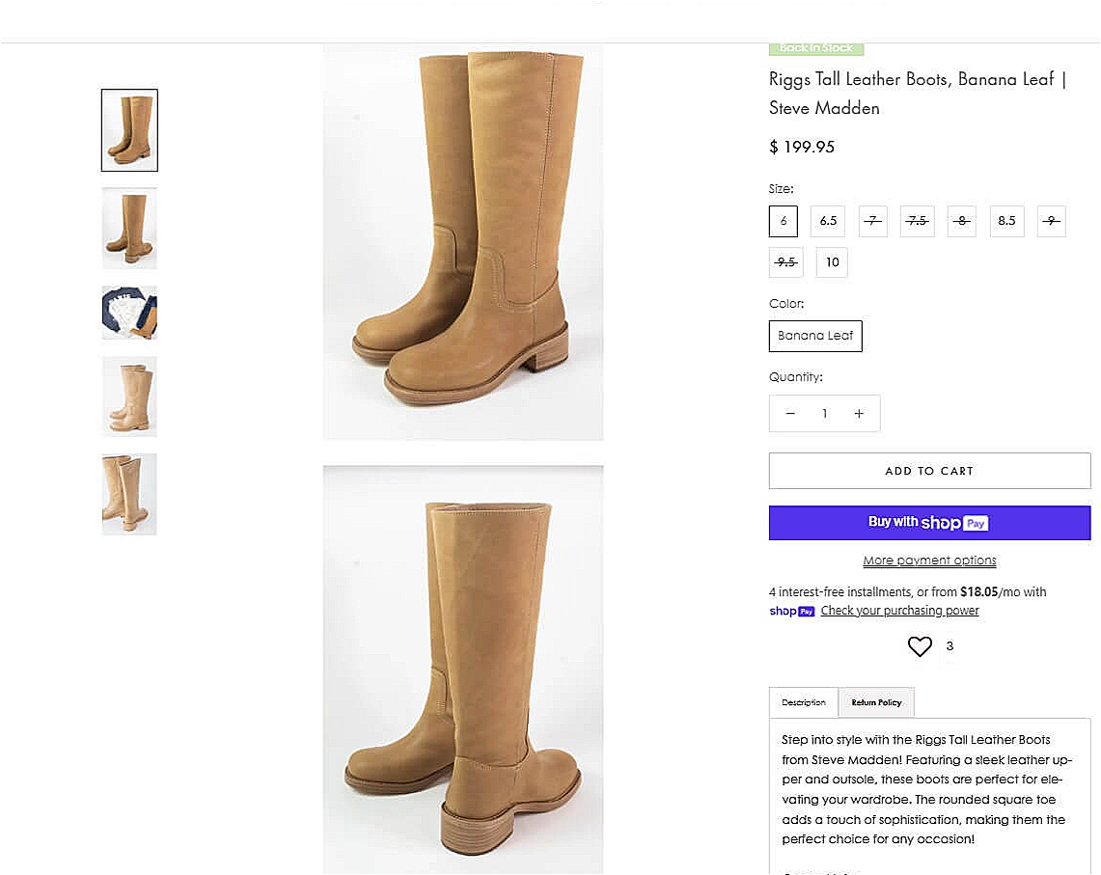This screenshot has height=875, width=1101.
Task: Increase quantity with the plus button
Action: click(x=859, y=414)
